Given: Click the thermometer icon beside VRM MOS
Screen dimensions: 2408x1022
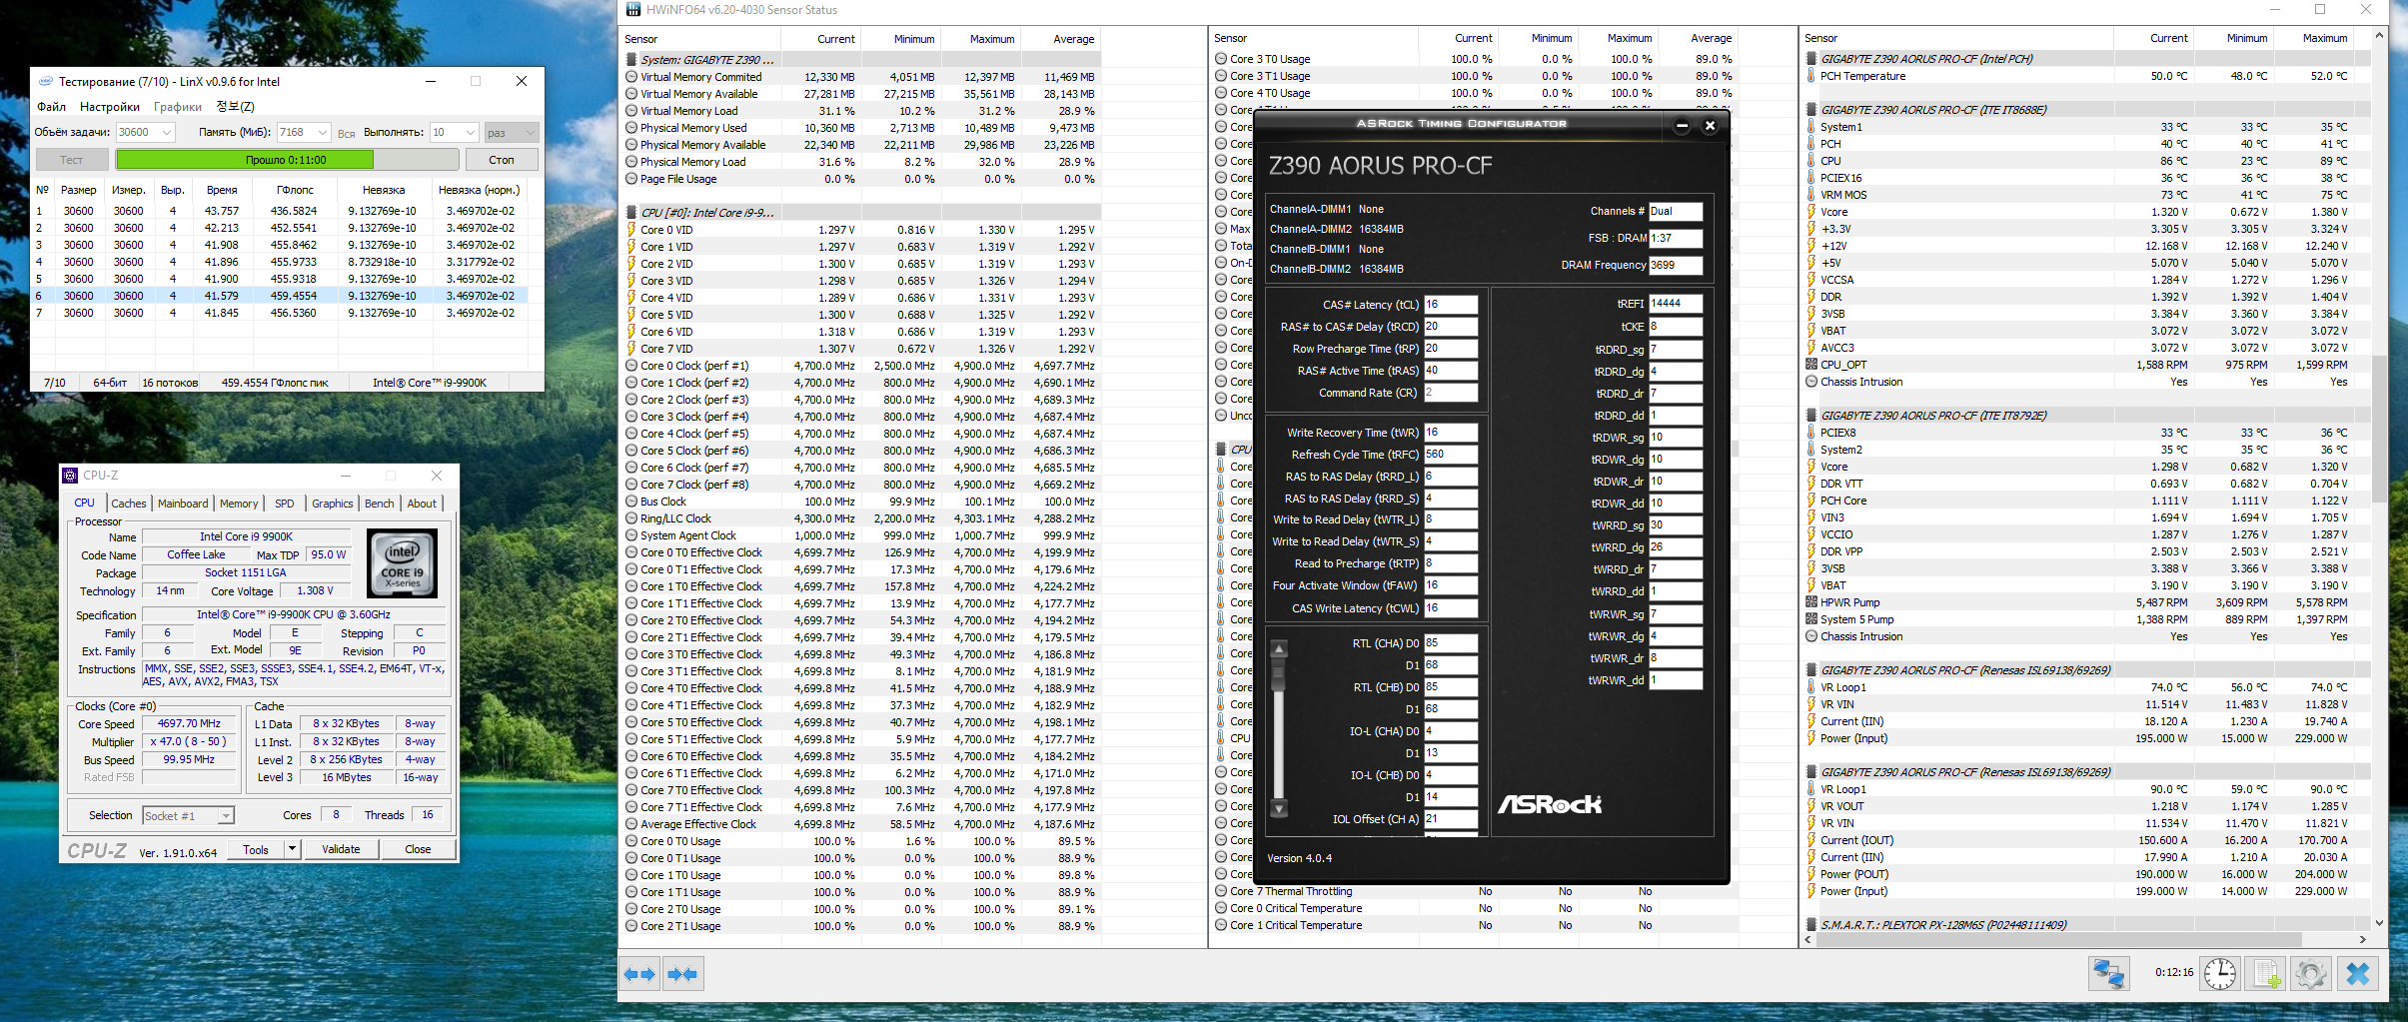Looking at the screenshot, I should tap(1811, 195).
